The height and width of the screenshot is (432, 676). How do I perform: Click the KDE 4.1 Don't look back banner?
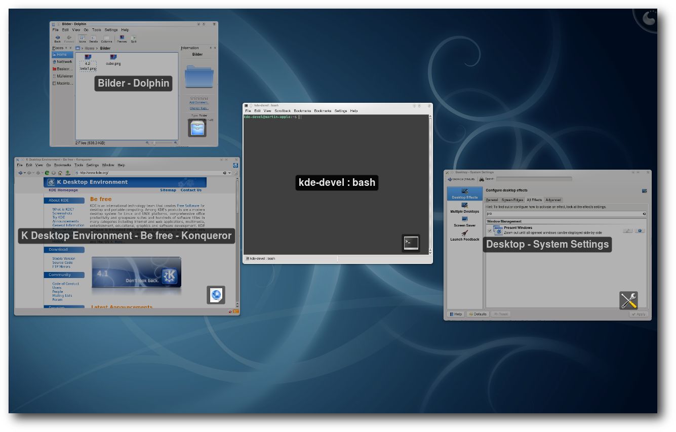point(136,272)
